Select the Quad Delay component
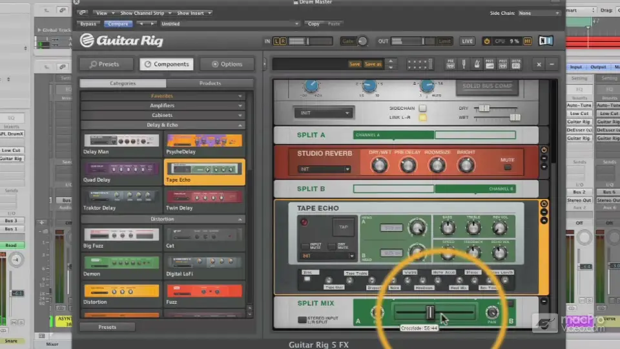620x349 pixels. pyautogui.click(x=121, y=173)
